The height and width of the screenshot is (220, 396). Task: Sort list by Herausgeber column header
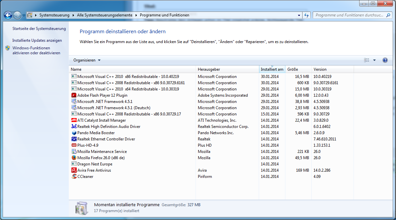[228, 69]
